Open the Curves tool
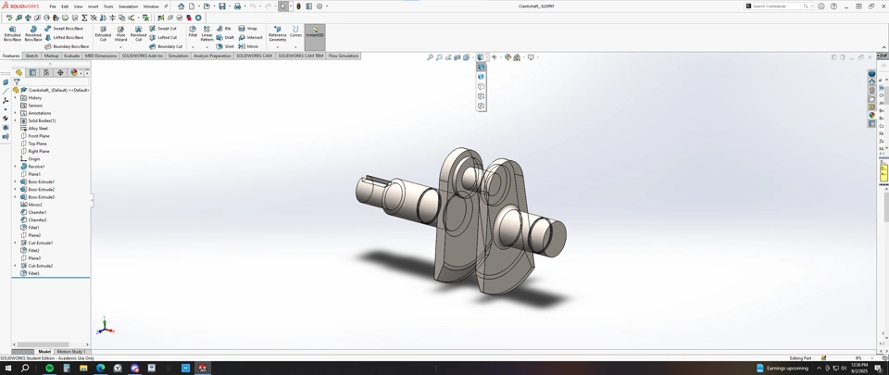889x375 pixels. (x=296, y=31)
